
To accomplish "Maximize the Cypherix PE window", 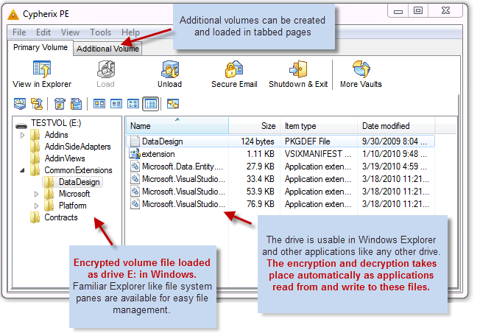I will tap(418, 11).
